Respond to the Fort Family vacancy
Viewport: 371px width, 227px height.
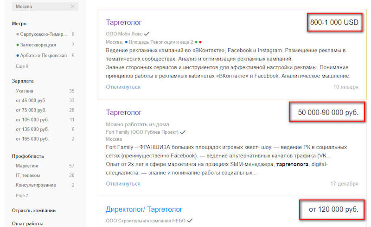point(123,183)
